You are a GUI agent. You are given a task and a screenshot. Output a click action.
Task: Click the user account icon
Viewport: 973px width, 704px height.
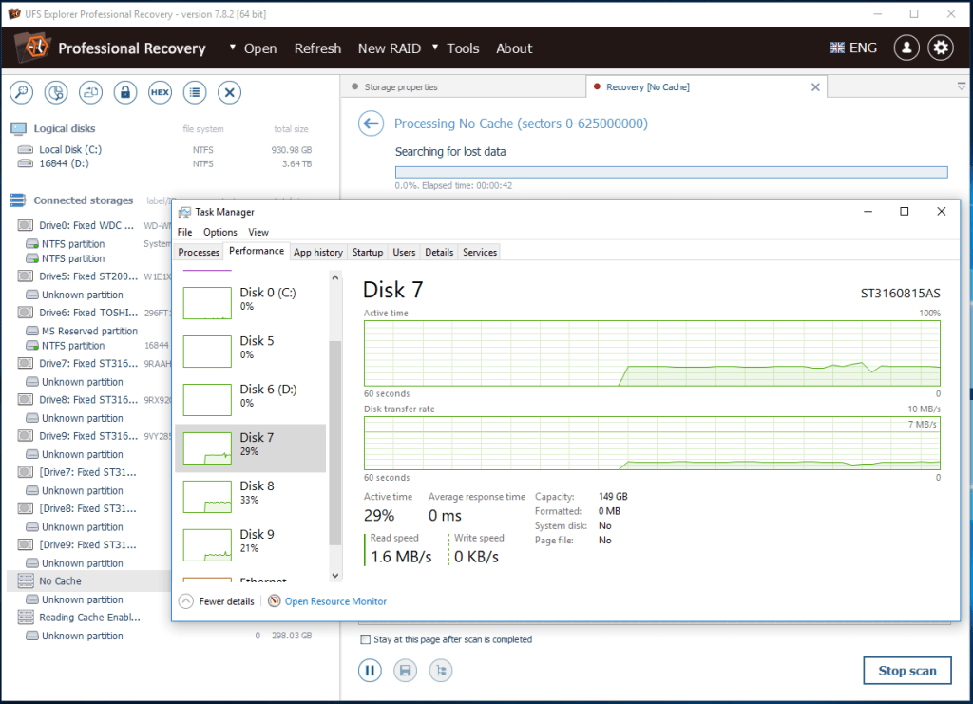click(906, 48)
